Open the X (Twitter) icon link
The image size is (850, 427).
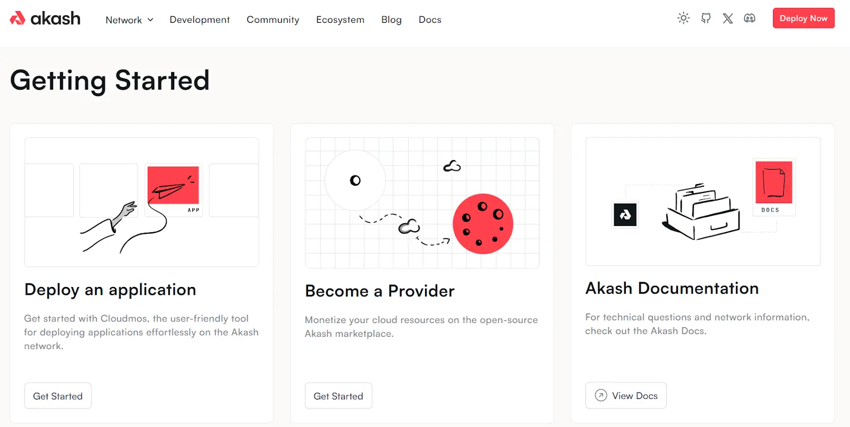tap(728, 18)
